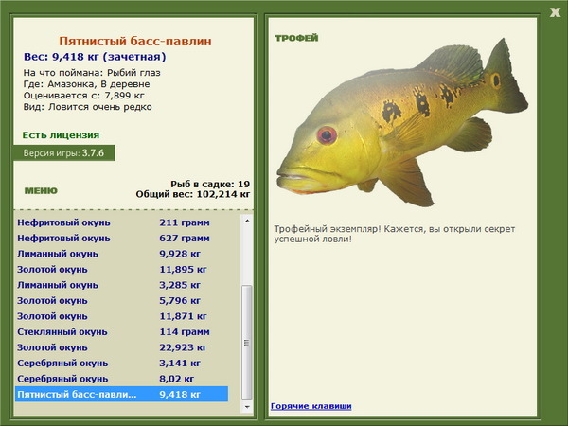Select Лиманный окунь 9,928 кг row
Screen dimensions: 568x426
click(x=122, y=254)
